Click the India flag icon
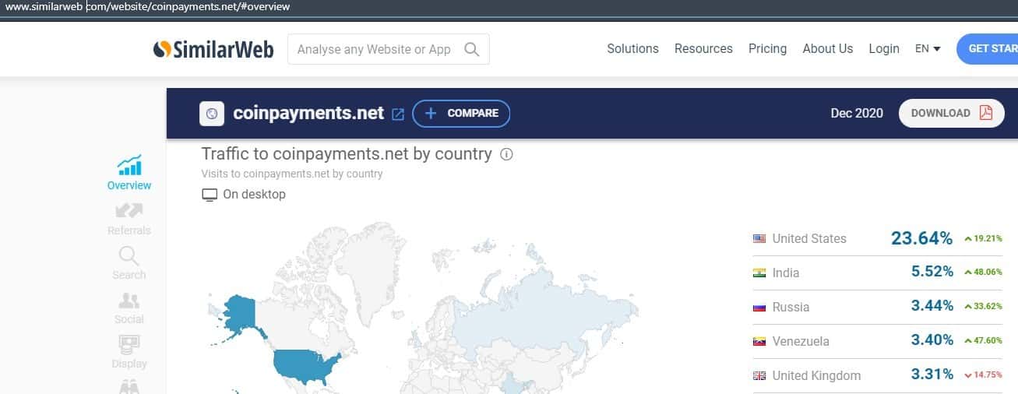 tap(759, 273)
